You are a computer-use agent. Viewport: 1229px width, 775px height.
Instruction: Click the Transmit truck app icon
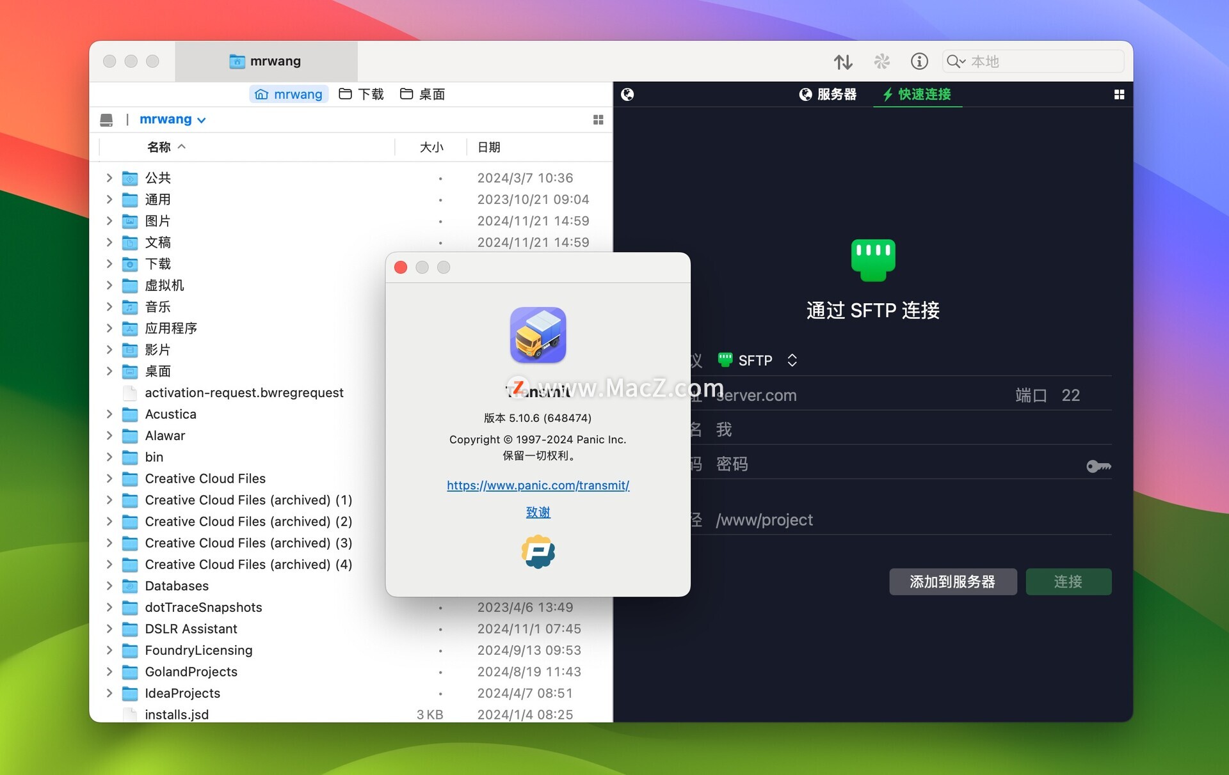[538, 334]
